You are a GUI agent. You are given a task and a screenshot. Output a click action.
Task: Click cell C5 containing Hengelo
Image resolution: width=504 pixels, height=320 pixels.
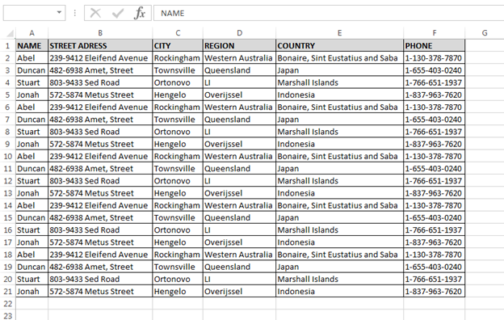(x=178, y=95)
